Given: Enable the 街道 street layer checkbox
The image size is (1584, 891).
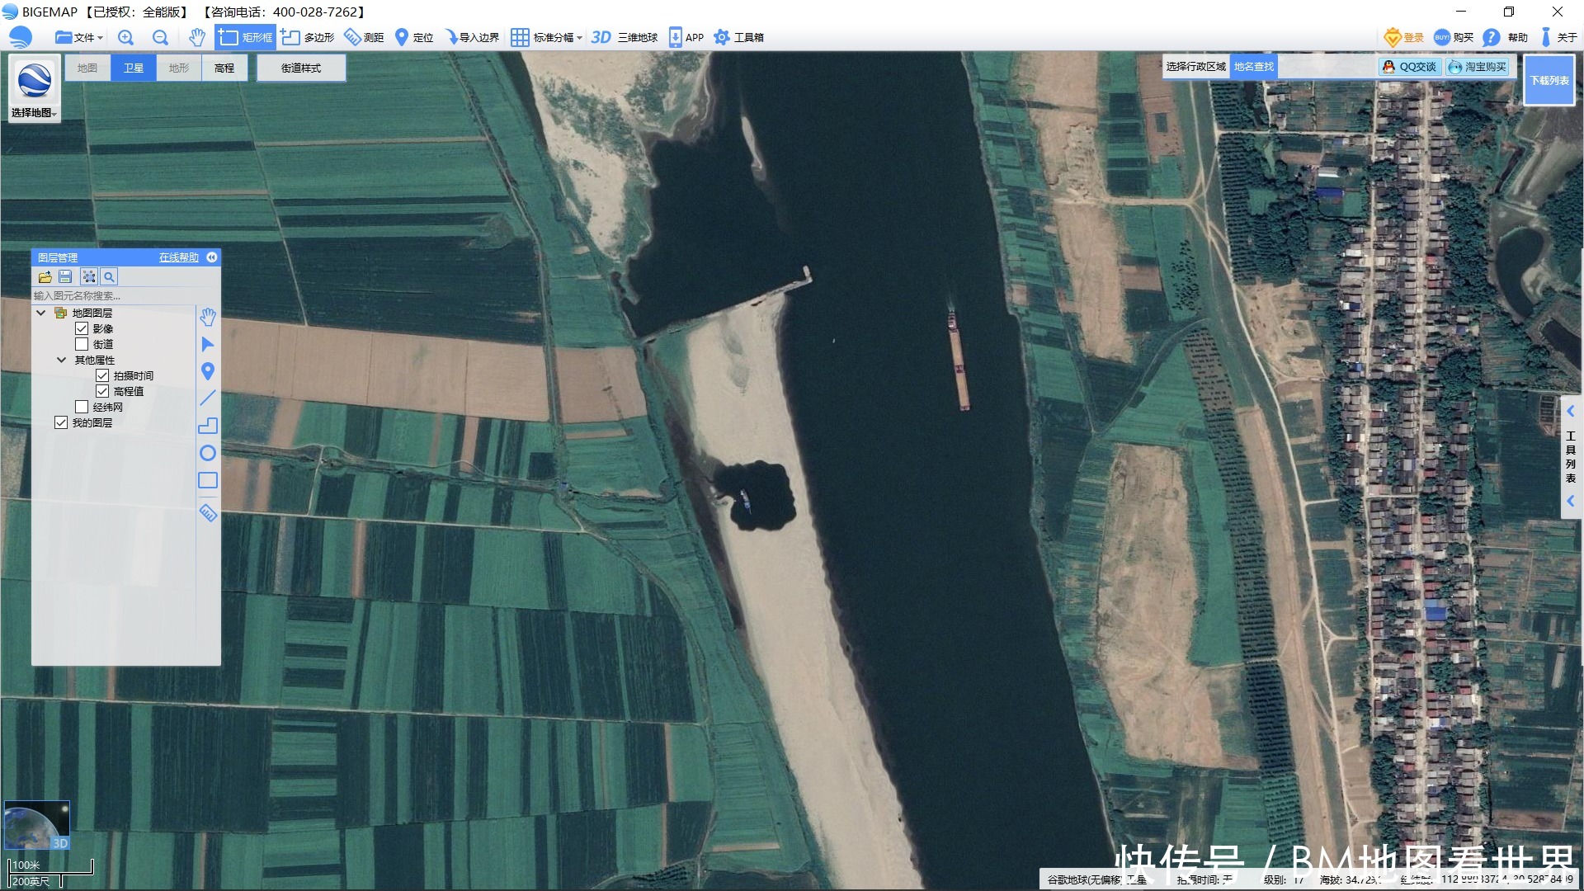Looking at the screenshot, I should (x=82, y=344).
